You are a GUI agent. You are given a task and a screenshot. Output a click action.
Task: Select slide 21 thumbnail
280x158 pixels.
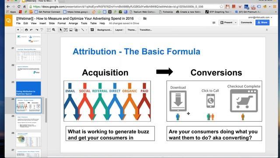[x=28, y=54]
